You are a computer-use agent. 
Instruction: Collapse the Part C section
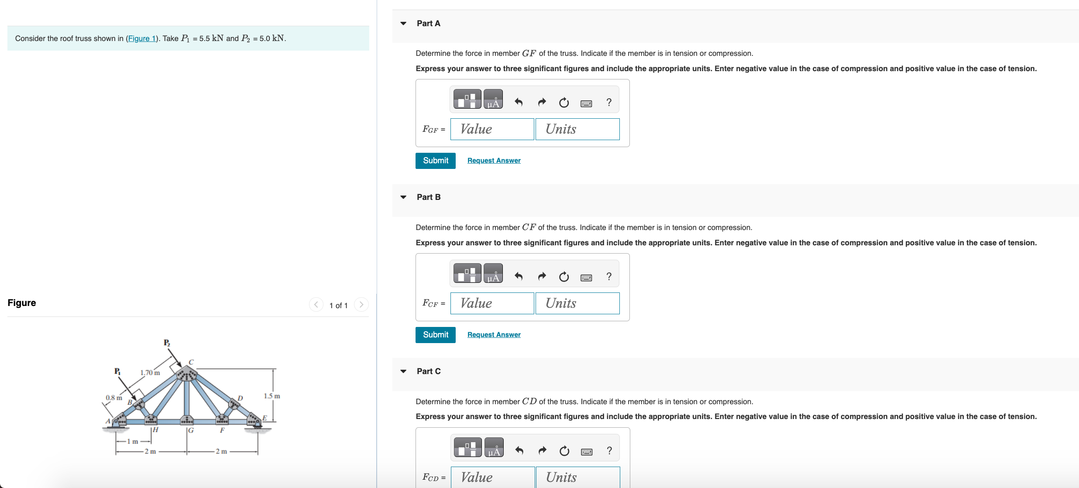[x=403, y=371]
